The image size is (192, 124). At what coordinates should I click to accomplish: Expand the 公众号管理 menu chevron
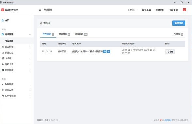click(30, 96)
